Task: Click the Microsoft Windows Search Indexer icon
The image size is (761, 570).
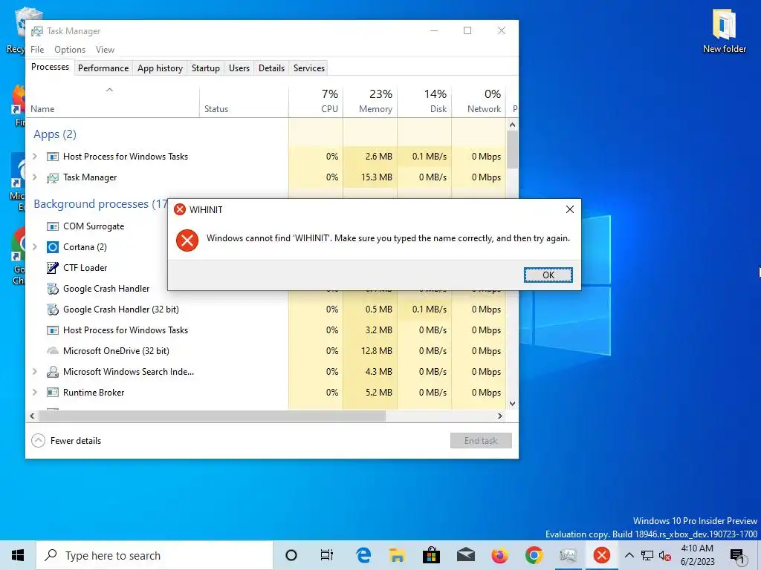Action: pyautogui.click(x=53, y=372)
